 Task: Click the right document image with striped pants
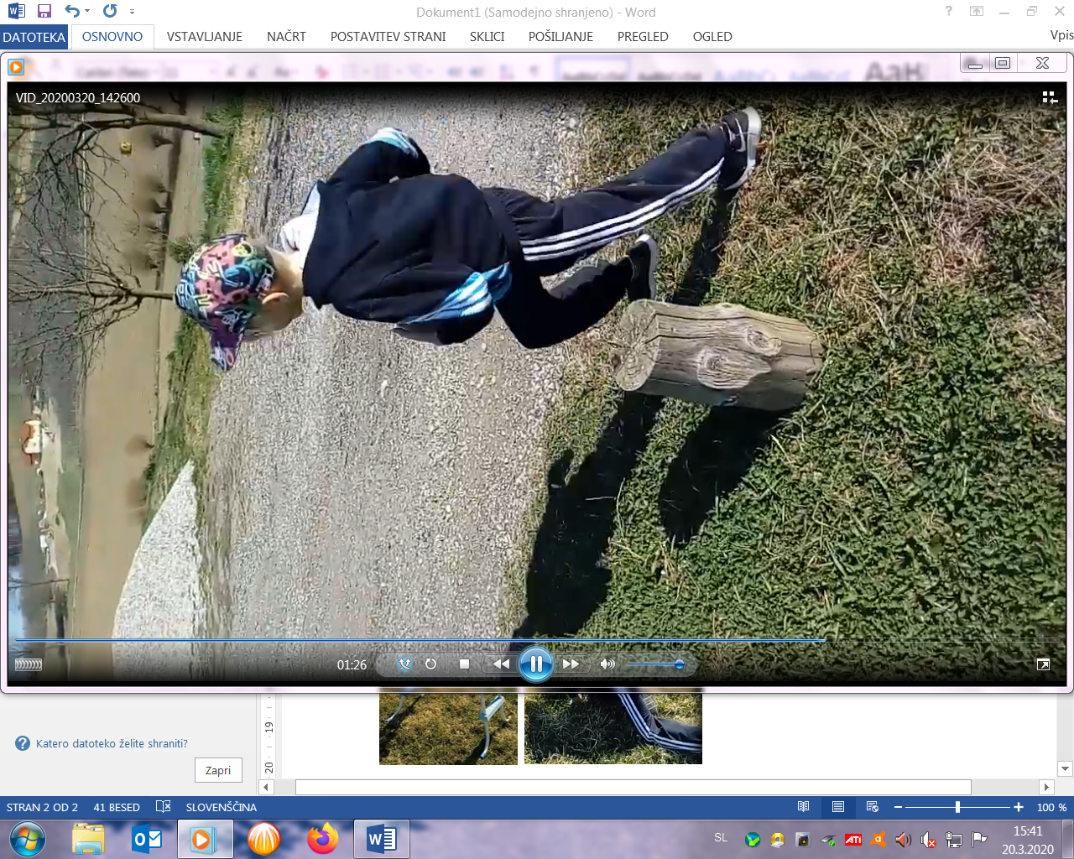613,726
